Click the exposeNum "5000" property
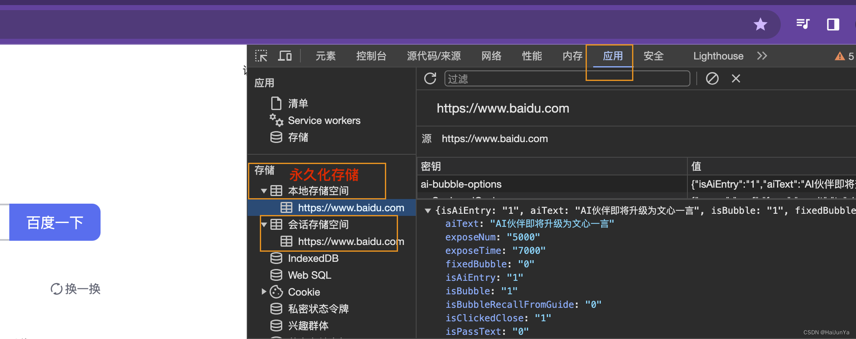This screenshot has width=856, height=339. (493, 237)
